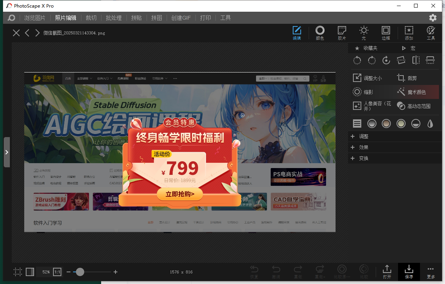Zoom out with the minus button

click(69, 272)
